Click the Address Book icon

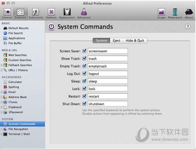pos(5,97)
